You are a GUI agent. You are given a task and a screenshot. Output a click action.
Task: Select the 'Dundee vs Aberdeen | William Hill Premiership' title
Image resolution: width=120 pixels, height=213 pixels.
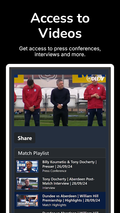point(71,198)
